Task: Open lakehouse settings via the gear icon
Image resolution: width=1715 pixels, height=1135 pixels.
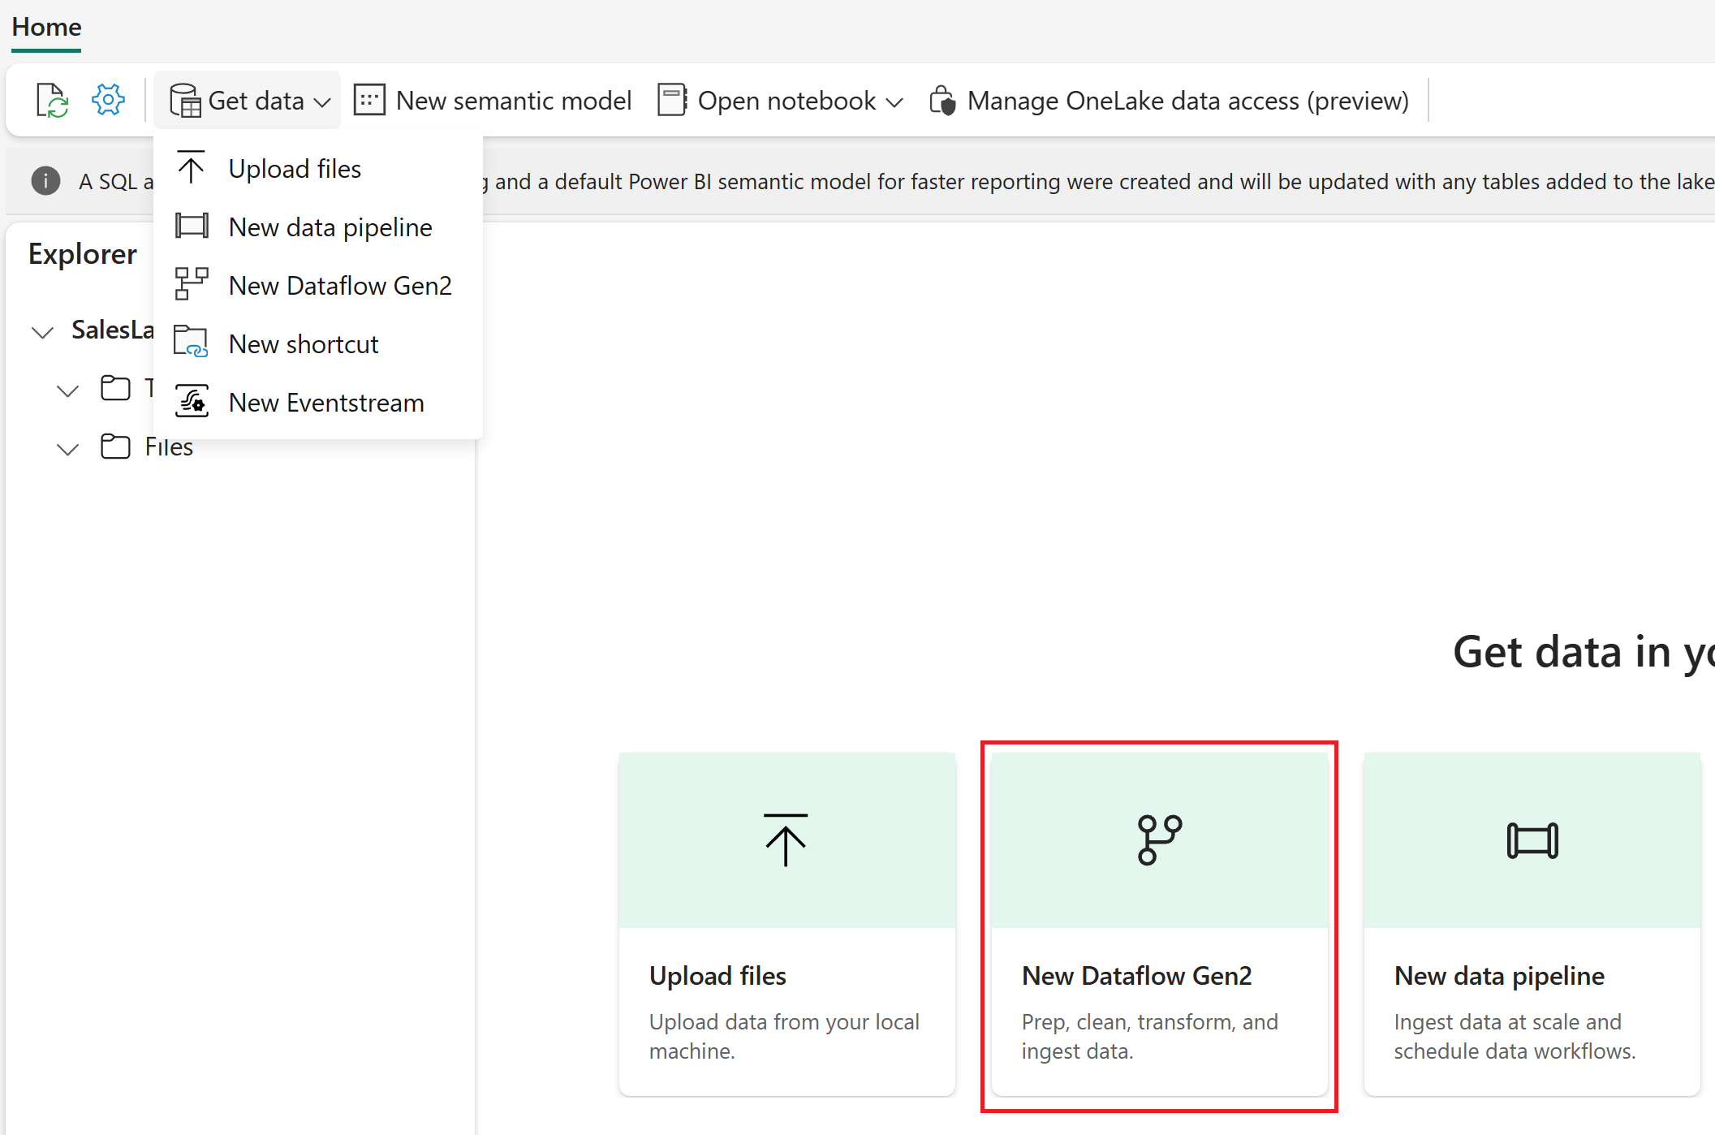Action: [107, 99]
